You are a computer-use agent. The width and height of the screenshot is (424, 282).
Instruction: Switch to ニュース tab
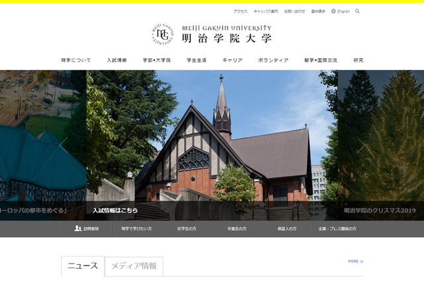point(83,266)
